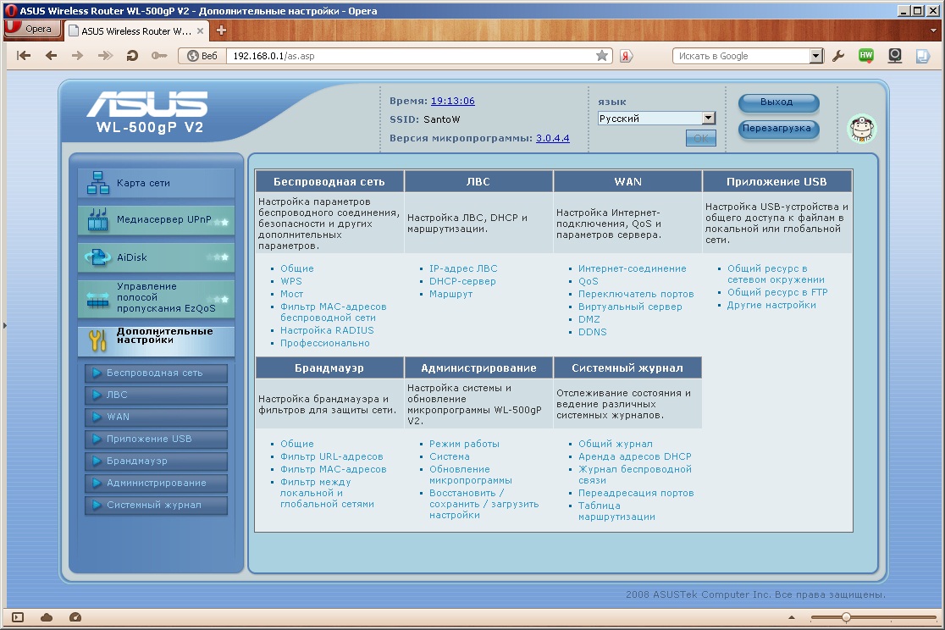This screenshot has width=945, height=630.
Task: Open Режим работы link
Action: pyautogui.click(x=464, y=444)
